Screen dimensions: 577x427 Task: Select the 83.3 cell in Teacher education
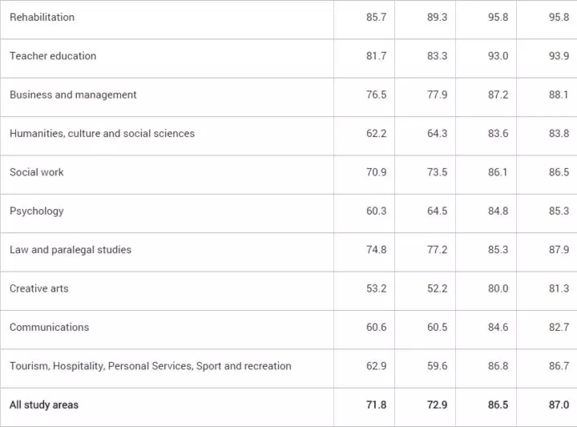pos(438,56)
